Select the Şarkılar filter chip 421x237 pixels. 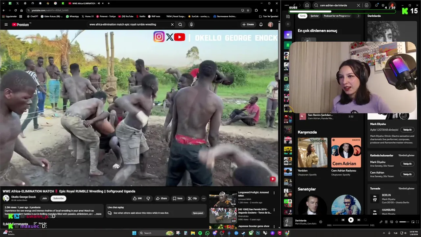314,16
